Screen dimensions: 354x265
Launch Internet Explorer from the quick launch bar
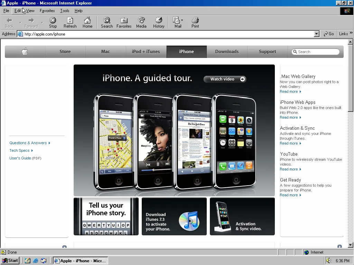36,261
